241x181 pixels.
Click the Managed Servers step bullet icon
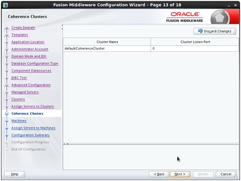[x=7, y=92]
